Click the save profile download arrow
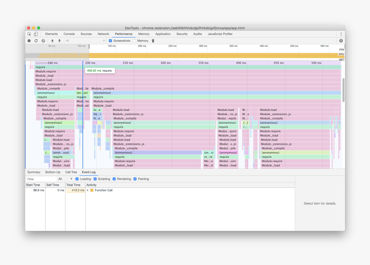Image resolution: width=370 pixels, height=265 pixels. 59,41
